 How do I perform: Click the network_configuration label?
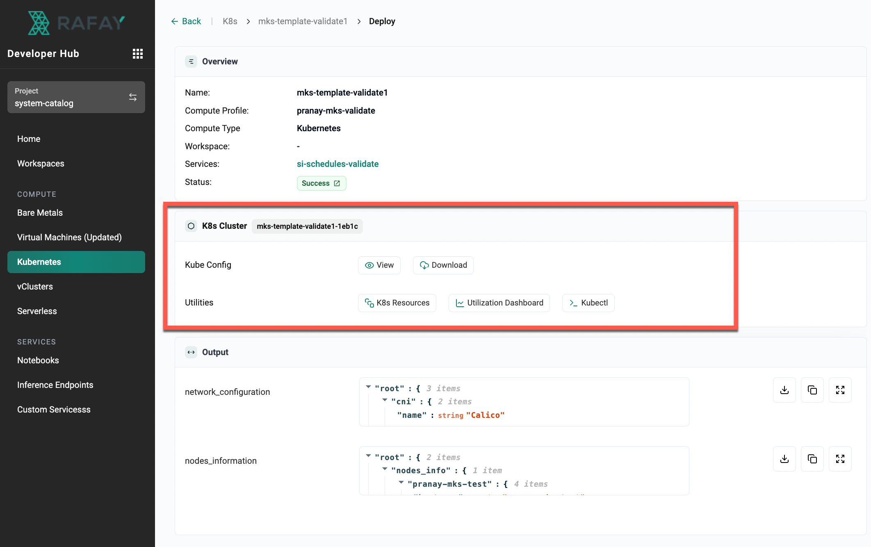pos(227,392)
